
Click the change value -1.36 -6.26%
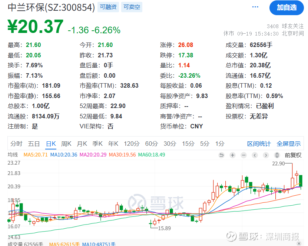point(94,30)
